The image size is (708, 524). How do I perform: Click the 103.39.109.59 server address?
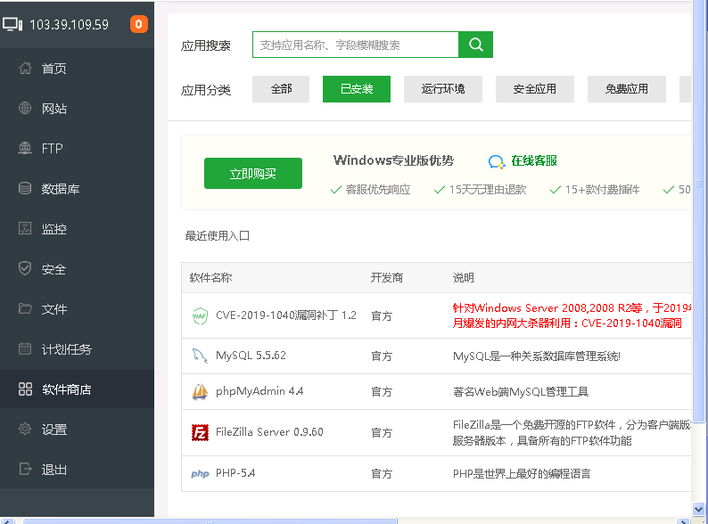pyautogui.click(x=69, y=24)
